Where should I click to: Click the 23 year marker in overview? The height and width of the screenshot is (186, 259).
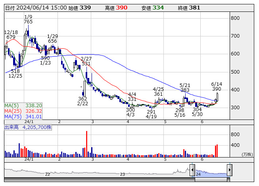coord(122,174)
